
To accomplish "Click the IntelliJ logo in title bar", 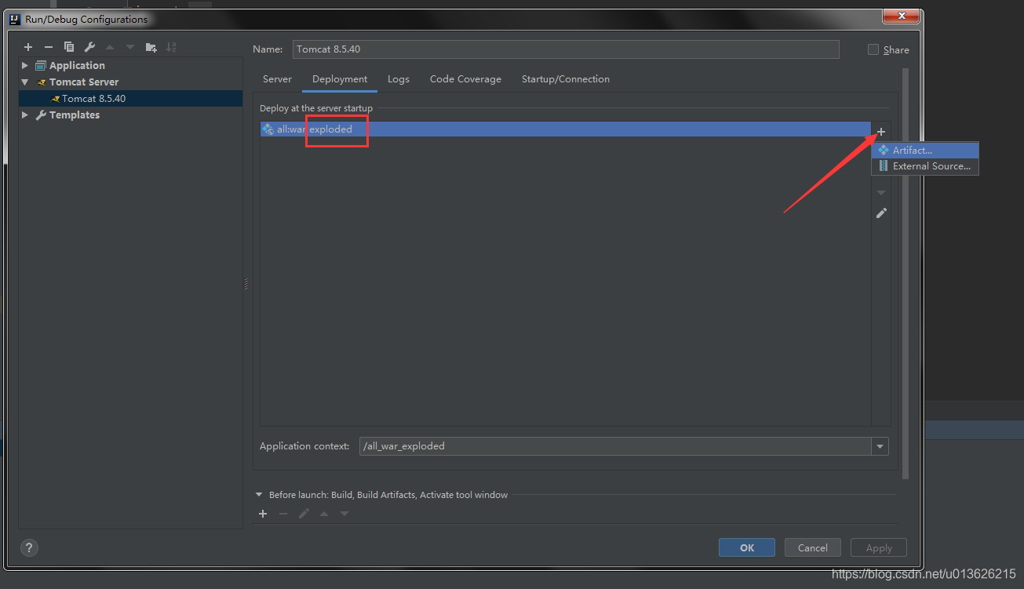I will pyautogui.click(x=15, y=19).
